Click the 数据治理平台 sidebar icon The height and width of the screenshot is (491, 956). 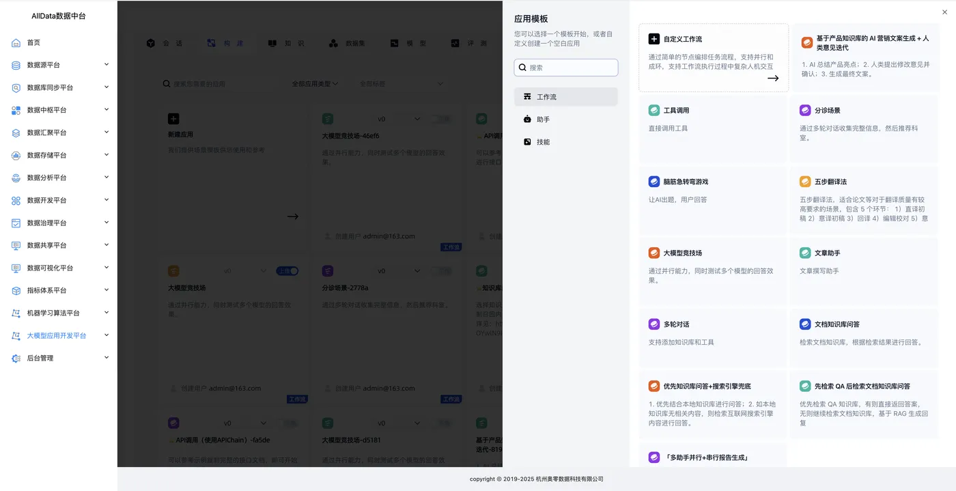coord(16,223)
